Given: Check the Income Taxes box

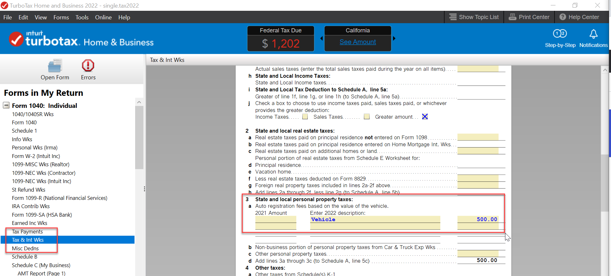Looking at the screenshot, I should pos(305,117).
